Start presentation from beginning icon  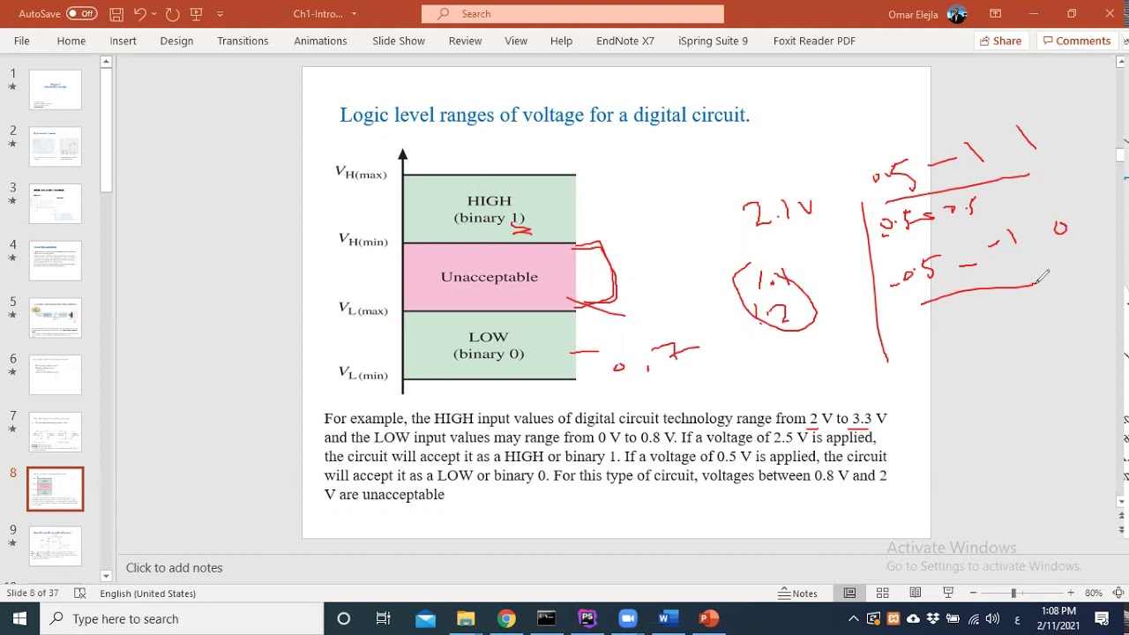(196, 13)
